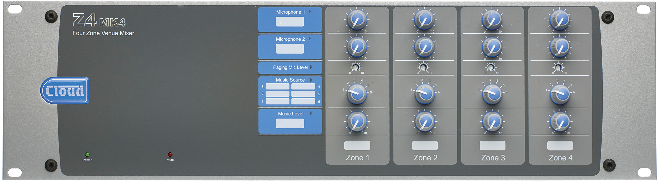Select Zone 3 Music Source rotary selector
Screen dimensions: 659x182
pos(492,94)
